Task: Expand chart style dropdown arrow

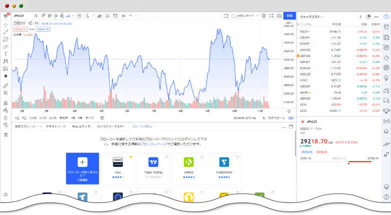Action: coord(73,15)
